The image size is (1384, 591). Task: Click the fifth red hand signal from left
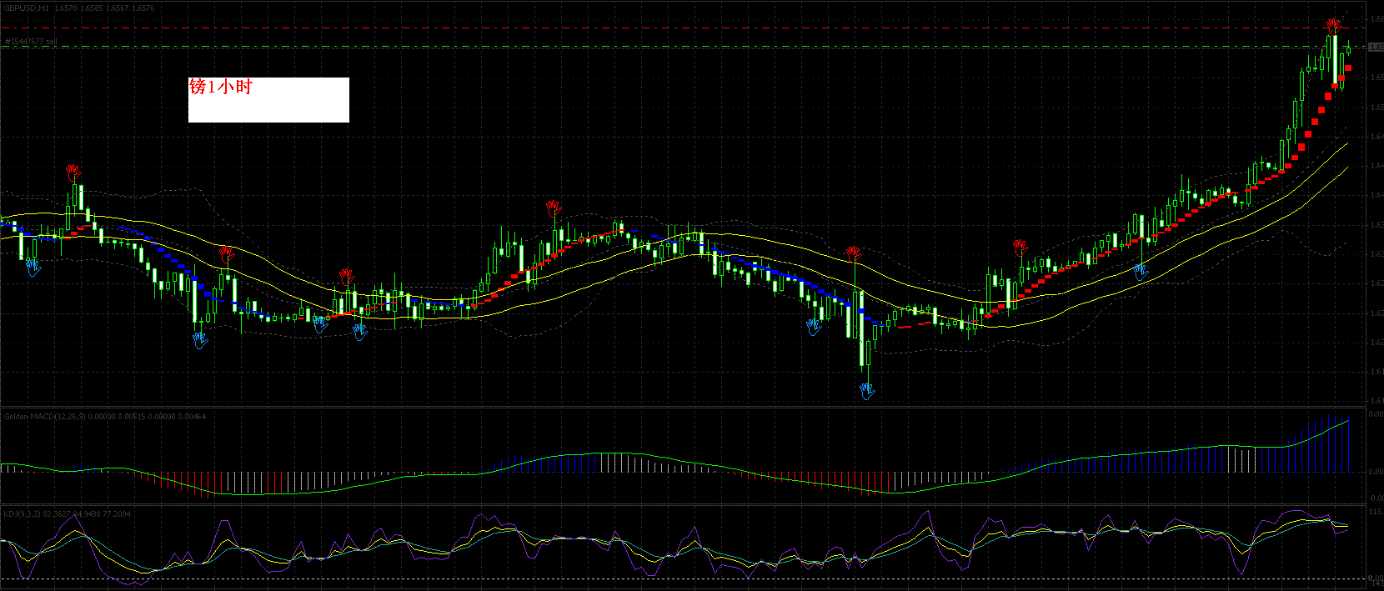pos(853,254)
